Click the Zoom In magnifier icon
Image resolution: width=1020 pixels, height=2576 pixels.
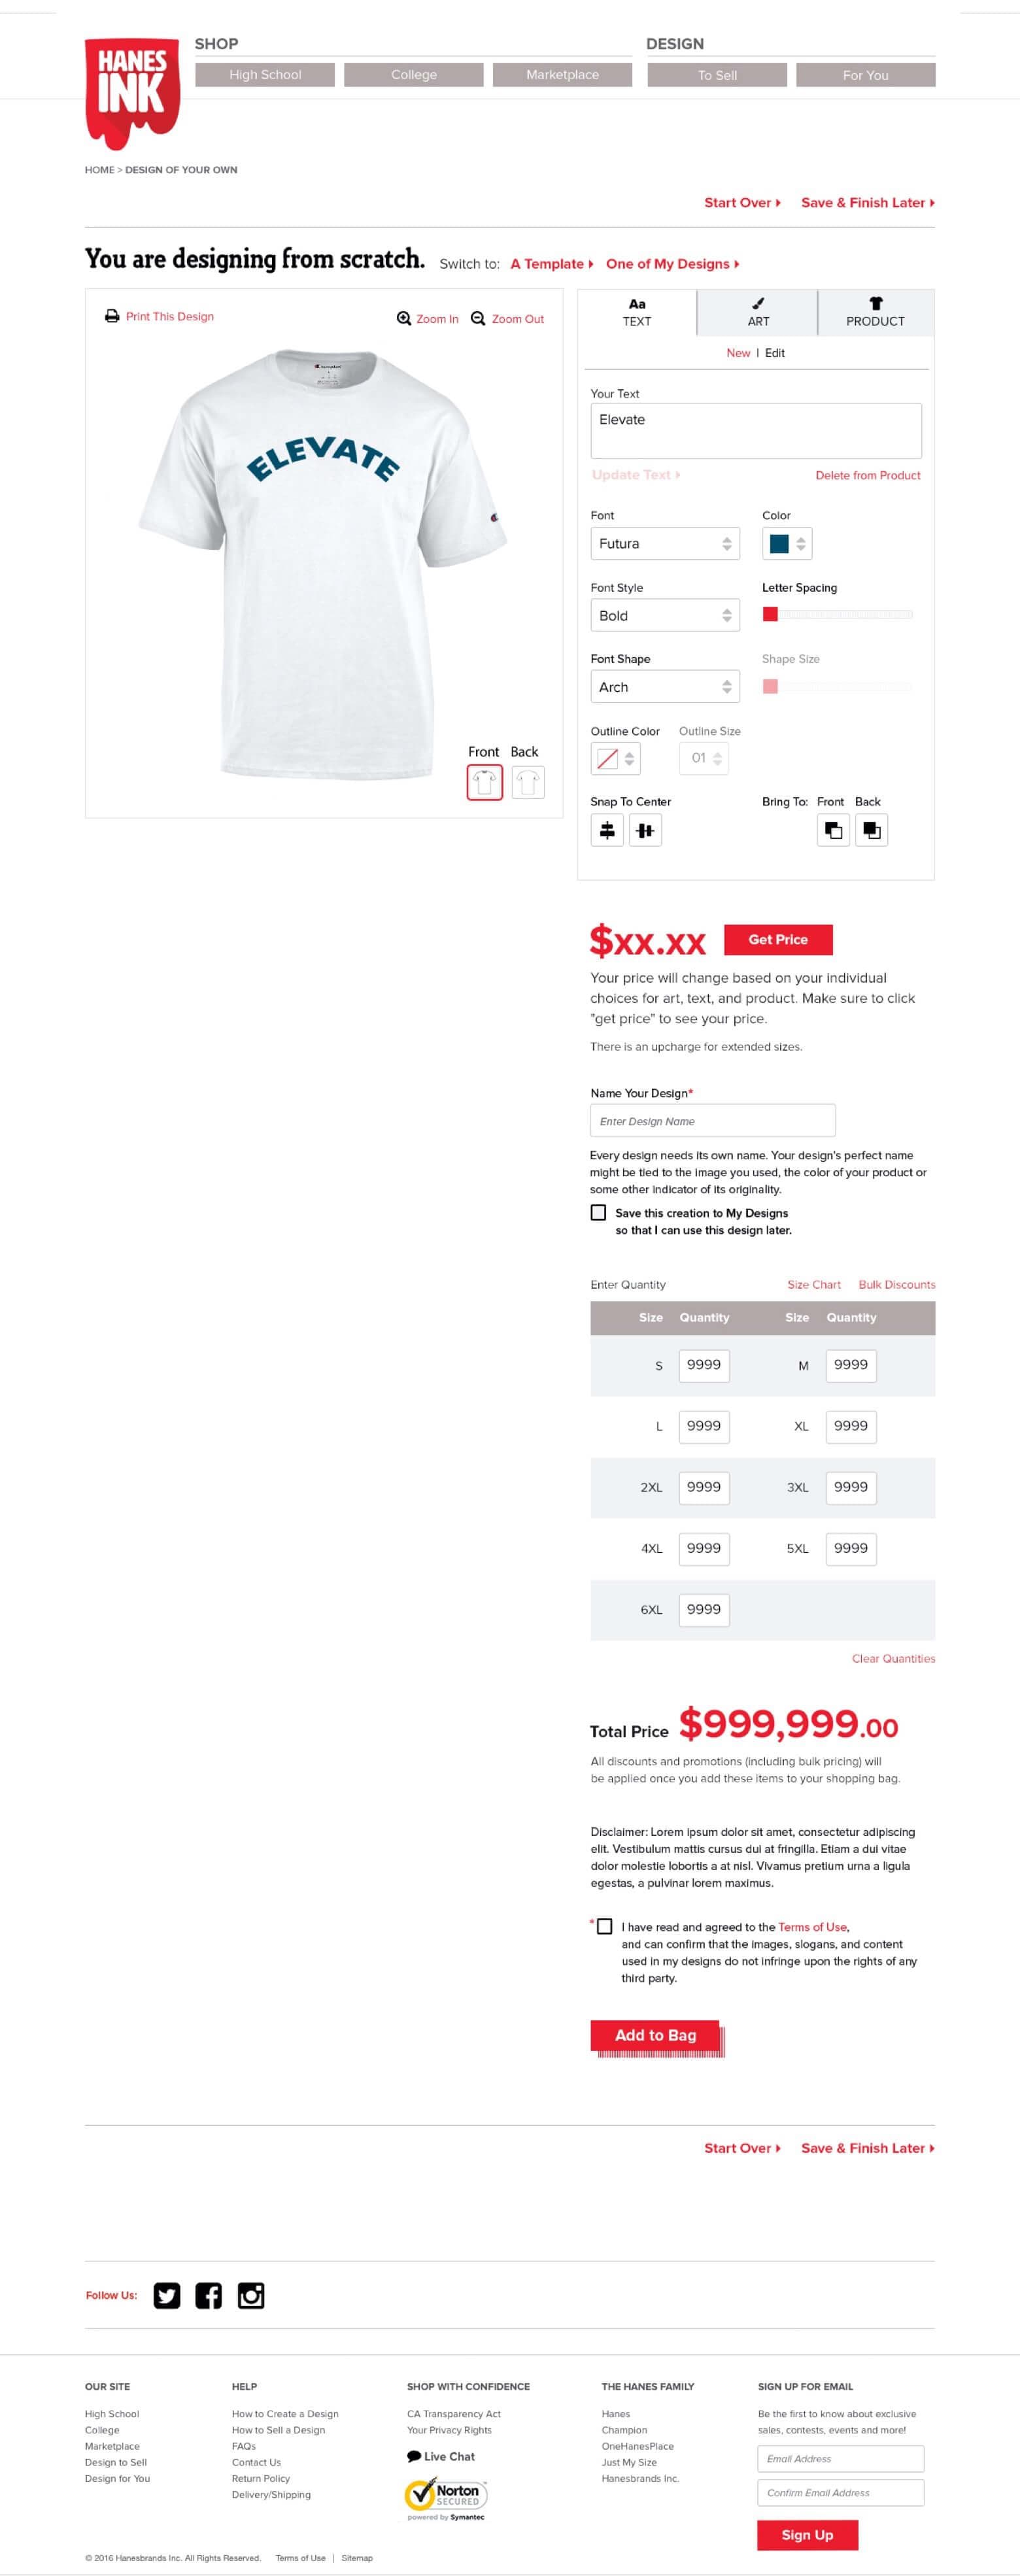click(404, 318)
